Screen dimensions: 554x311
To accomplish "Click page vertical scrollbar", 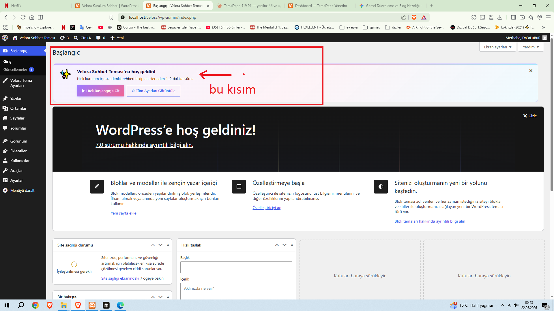I will [552, 115].
